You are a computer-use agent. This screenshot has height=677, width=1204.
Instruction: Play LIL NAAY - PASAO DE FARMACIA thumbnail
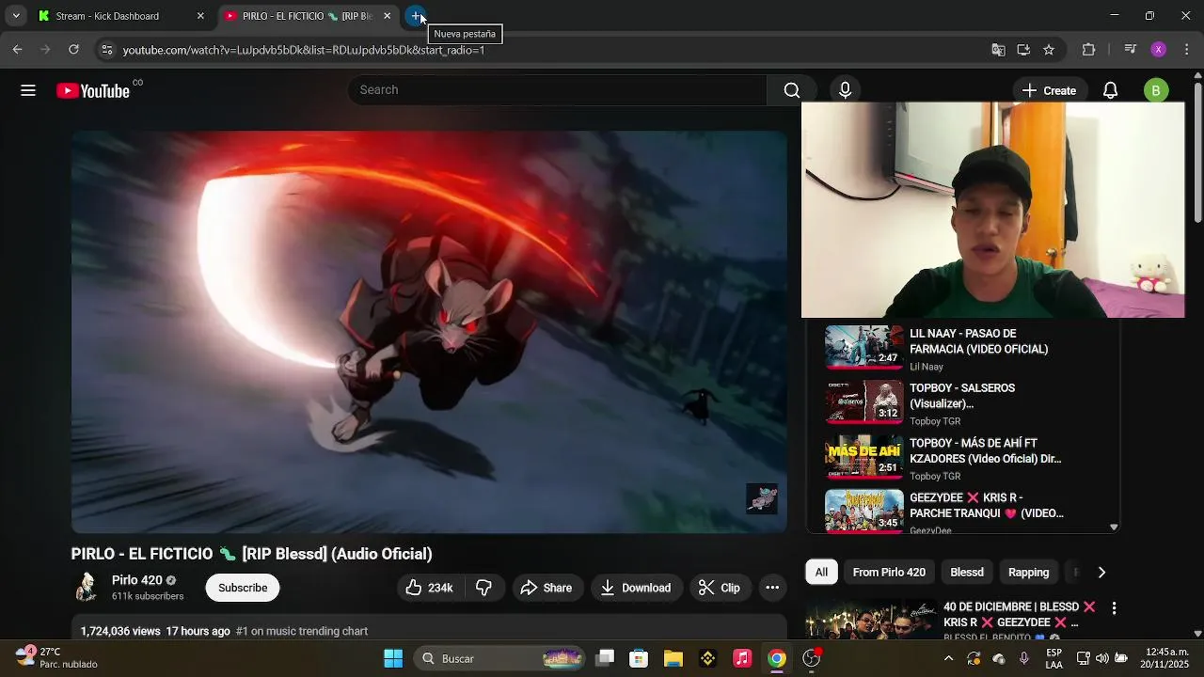tap(863, 347)
